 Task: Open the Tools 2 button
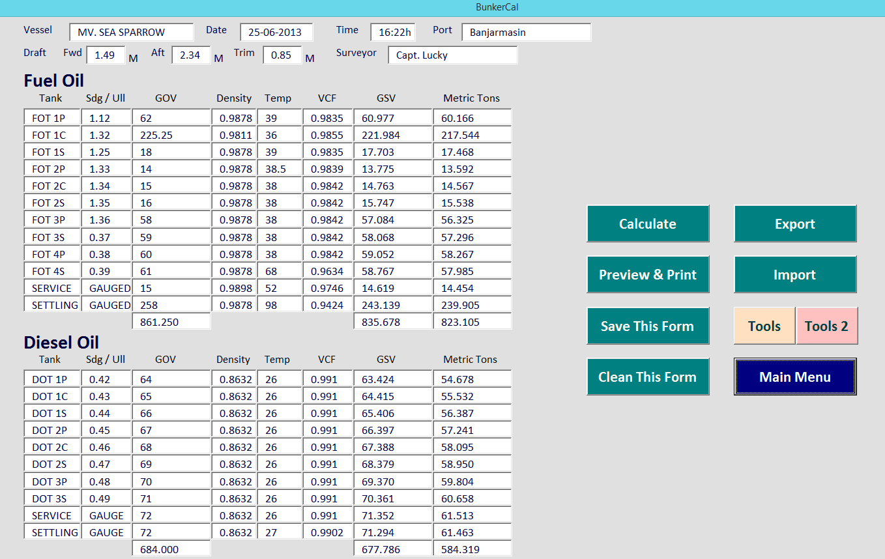826,326
